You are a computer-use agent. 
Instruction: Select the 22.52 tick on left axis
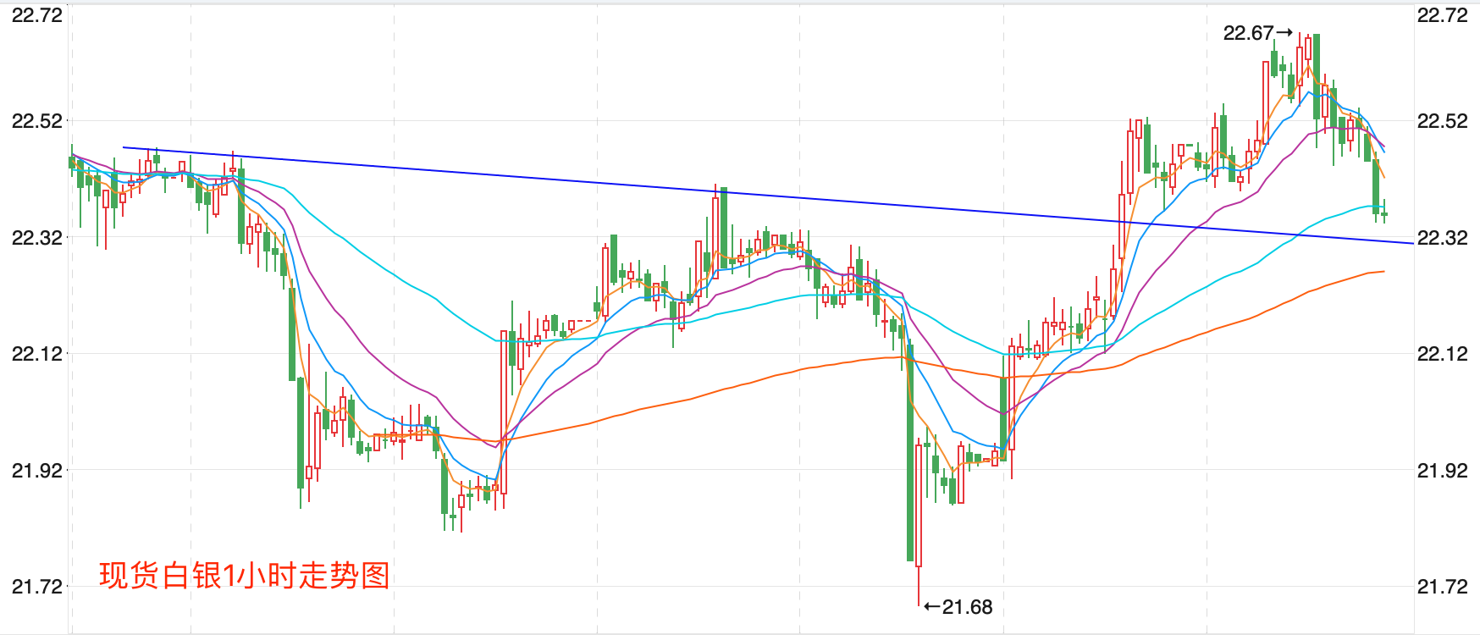coord(36,121)
